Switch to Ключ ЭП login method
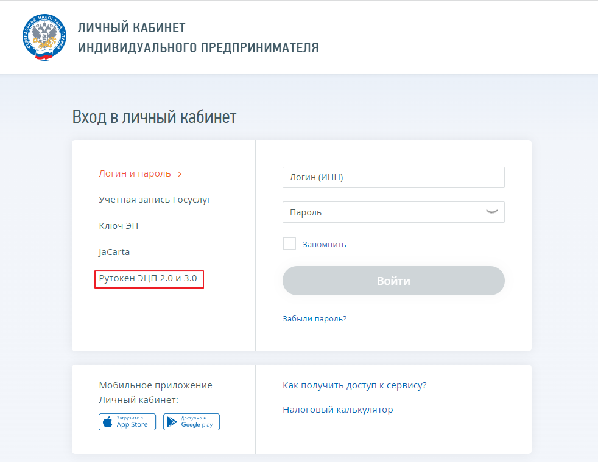The width and height of the screenshot is (598, 462). [x=119, y=226]
